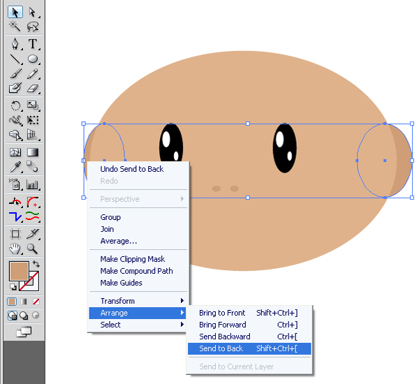The image size is (419, 384).
Task: Set paint mode to None
Action: coord(36,302)
